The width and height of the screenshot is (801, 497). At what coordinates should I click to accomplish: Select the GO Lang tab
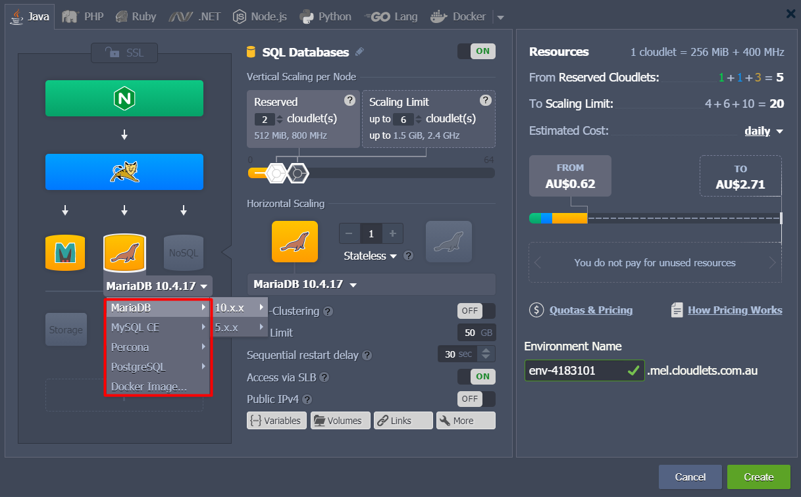pos(391,16)
